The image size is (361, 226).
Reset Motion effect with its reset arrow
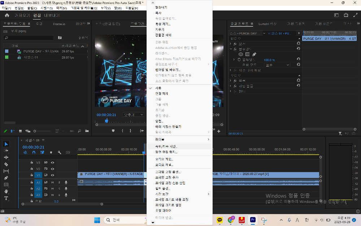click(299, 43)
